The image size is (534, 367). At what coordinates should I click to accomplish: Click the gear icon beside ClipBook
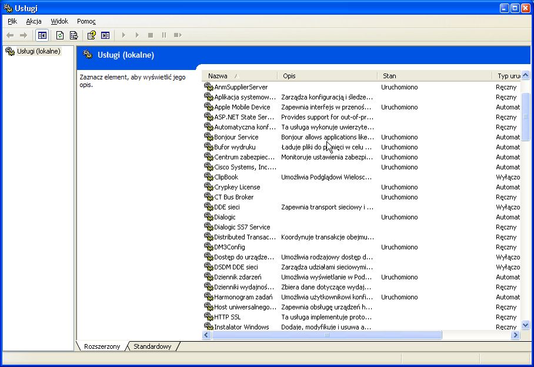(x=208, y=176)
